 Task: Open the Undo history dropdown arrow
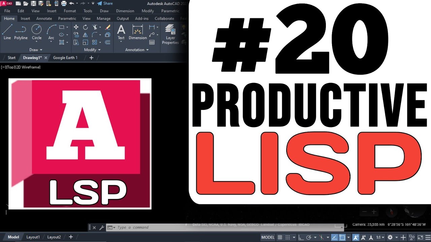(x=77, y=3)
